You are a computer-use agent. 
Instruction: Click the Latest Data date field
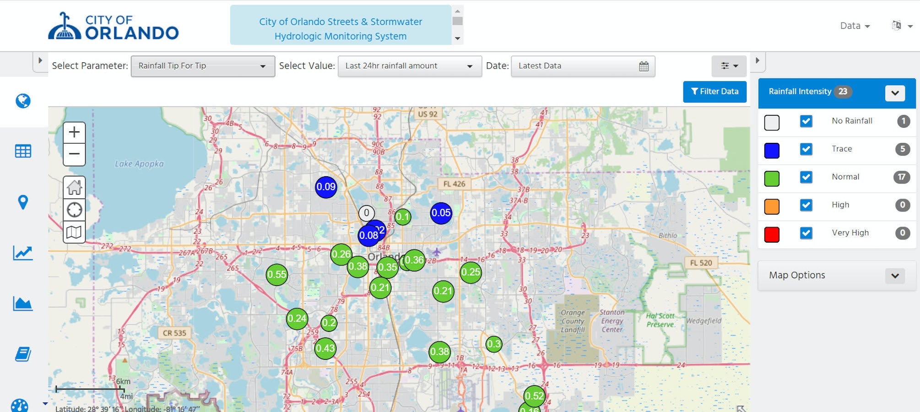583,66
